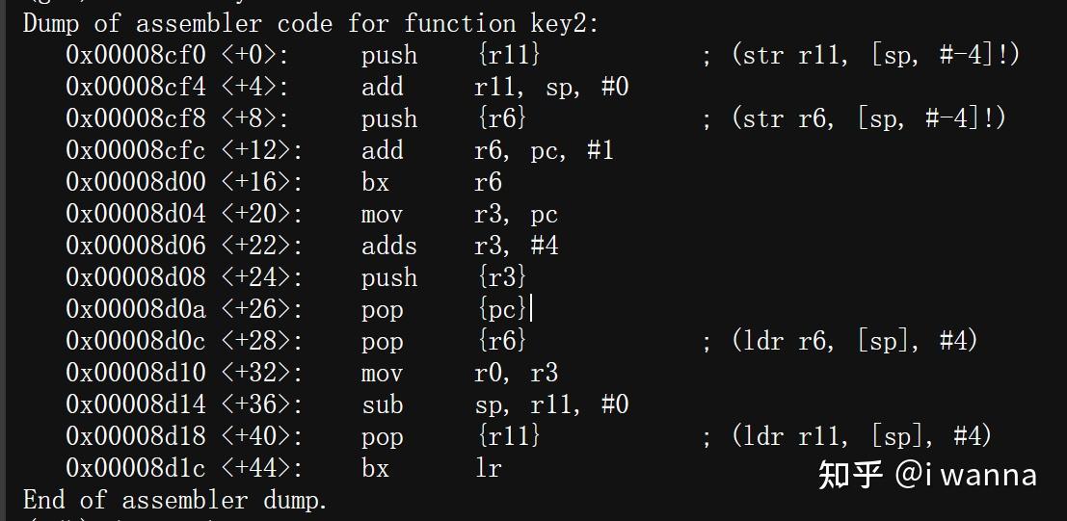
Task: Click the address 0x00008cfc
Action: coord(136,150)
